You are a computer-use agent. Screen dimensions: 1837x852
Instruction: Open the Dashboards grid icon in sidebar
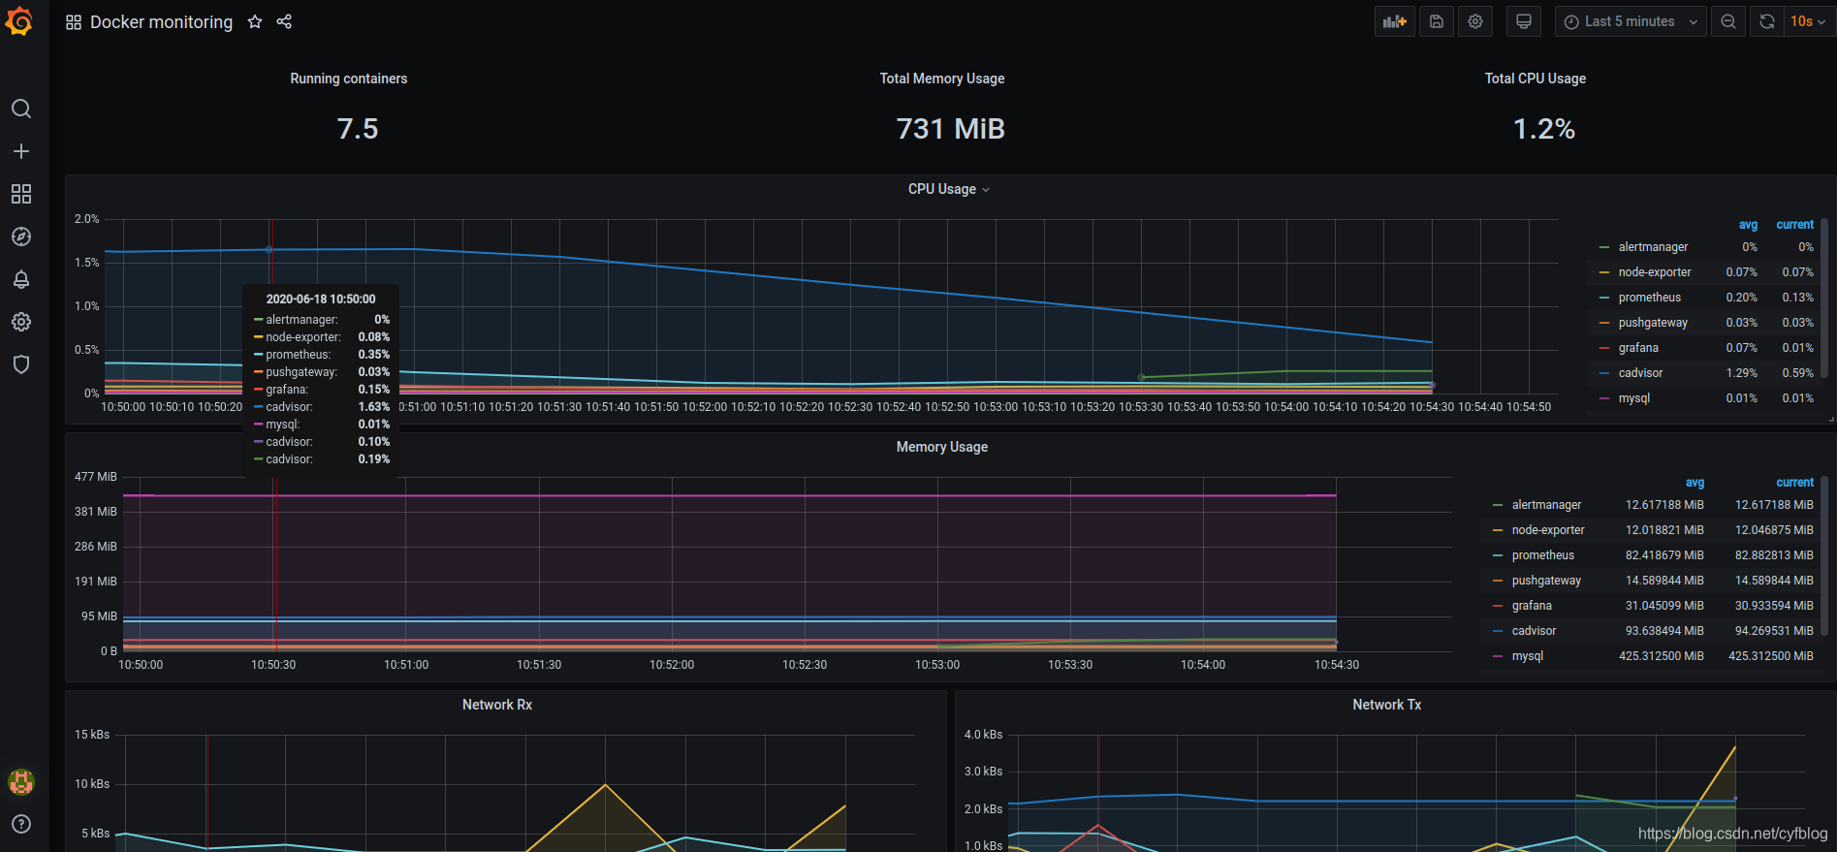tap(21, 194)
